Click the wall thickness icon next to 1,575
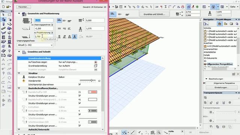 pos(80,29)
